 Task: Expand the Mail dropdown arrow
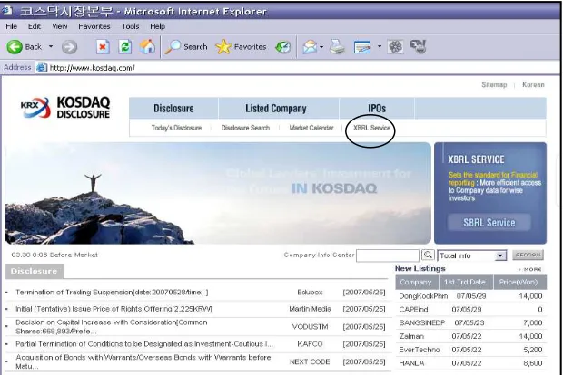(321, 46)
